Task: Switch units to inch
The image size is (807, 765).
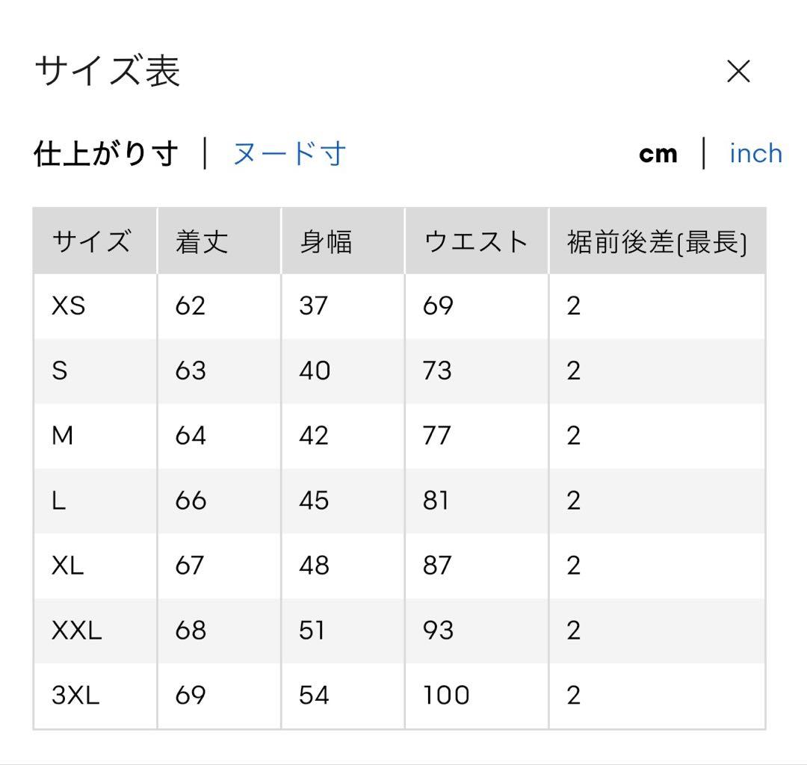Action: (755, 153)
